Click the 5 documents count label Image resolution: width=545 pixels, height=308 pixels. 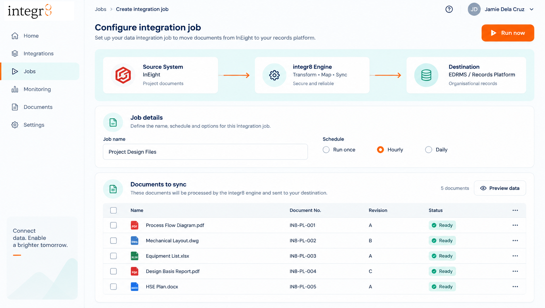[x=455, y=188]
